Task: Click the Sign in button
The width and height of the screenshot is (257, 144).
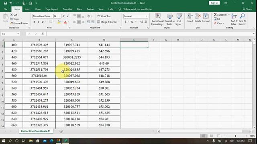Action: pos(214,3)
